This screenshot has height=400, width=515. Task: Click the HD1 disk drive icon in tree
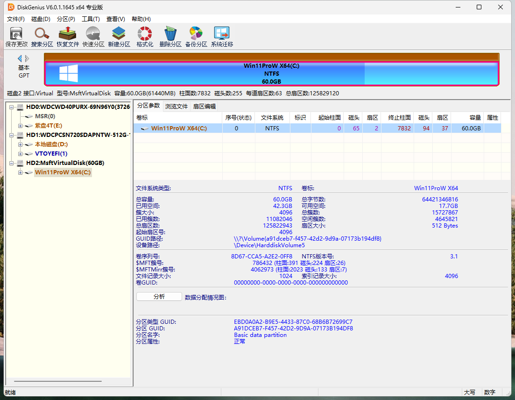pyautogui.click(x=21, y=135)
